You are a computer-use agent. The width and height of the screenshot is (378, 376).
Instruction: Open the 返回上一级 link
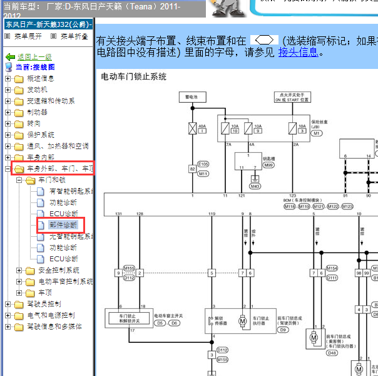(34, 57)
